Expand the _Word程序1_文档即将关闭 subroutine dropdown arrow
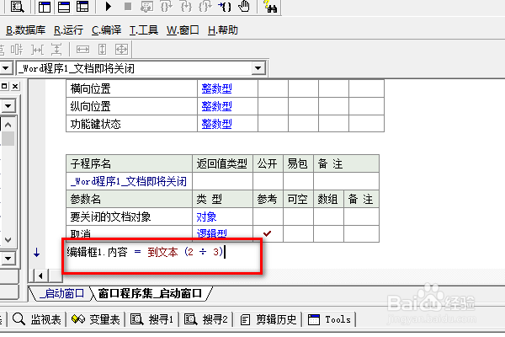Image resolution: width=505 pixels, height=337 pixels. pos(258,68)
